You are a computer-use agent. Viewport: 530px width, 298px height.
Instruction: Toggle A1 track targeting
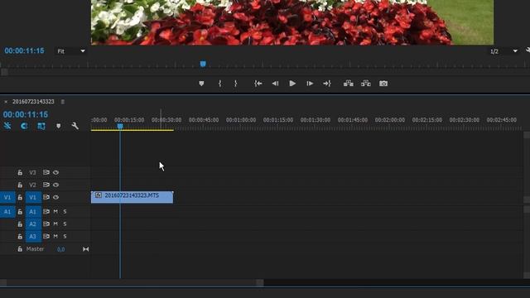[x=33, y=212]
